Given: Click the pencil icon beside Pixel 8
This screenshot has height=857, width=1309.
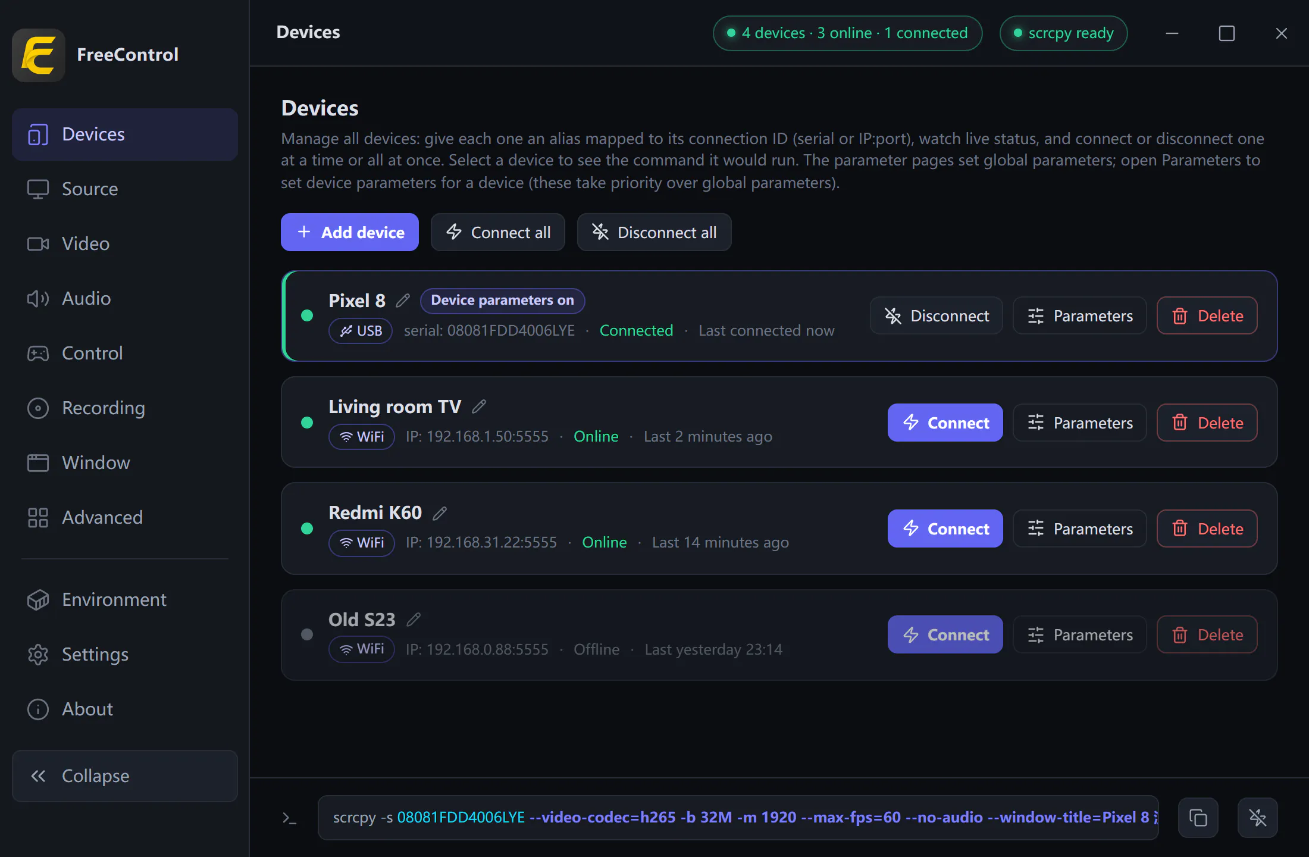Looking at the screenshot, I should pyautogui.click(x=403, y=301).
